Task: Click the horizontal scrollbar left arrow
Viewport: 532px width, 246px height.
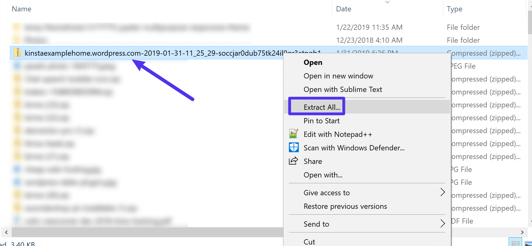Action: coord(6,232)
